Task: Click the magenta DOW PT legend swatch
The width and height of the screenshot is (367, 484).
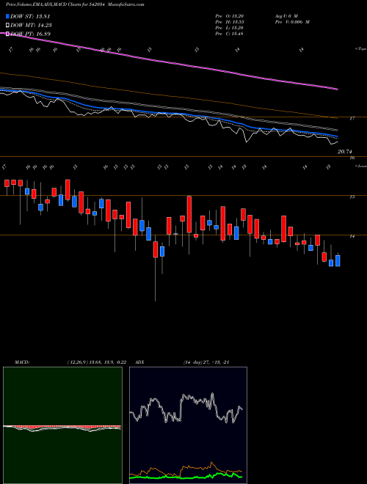Action: point(7,34)
